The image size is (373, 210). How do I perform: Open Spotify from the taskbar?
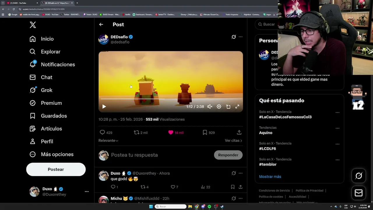coord(209,207)
